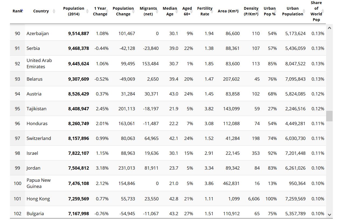Viewport: 342px width, 223px height.
Task: Sort by Area (Km²) column
Action: (x=228, y=11)
